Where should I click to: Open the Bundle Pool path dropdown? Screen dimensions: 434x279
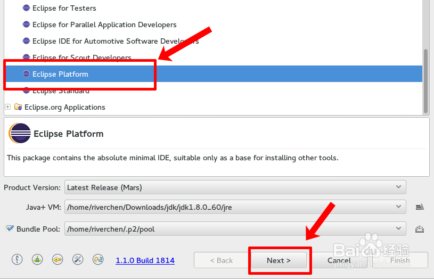pos(235,229)
